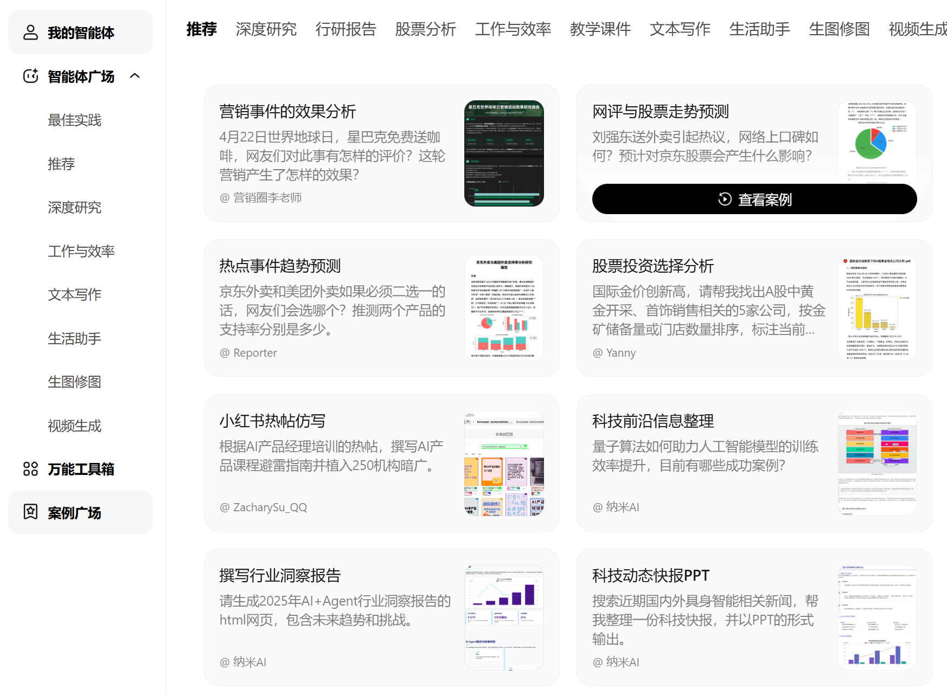Select 视频生成 in the sidebar list
Image resolution: width=947 pixels, height=695 pixels.
click(x=74, y=426)
